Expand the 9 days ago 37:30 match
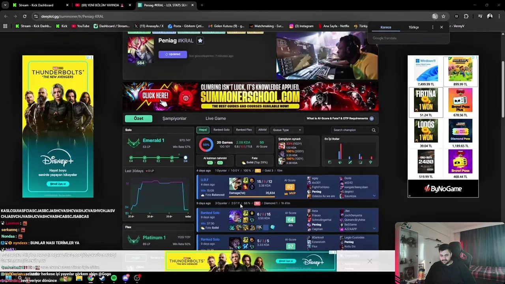 (x=374, y=228)
